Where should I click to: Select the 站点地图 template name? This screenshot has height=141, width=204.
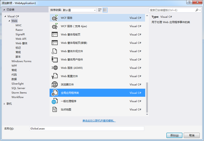[x=66, y=109]
